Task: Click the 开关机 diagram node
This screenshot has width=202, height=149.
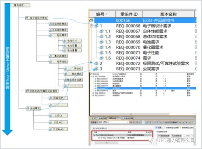Action: [73, 69]
